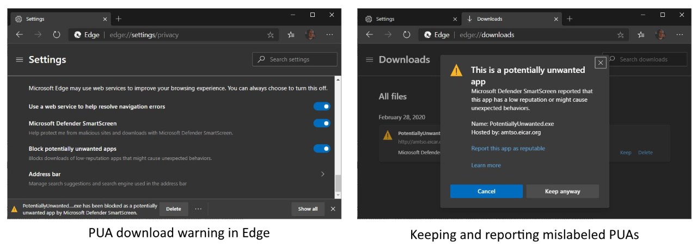This screenshot has height=246, width=697.
Task: Open profile avatar in Settings window
Action: coord(310,34)
